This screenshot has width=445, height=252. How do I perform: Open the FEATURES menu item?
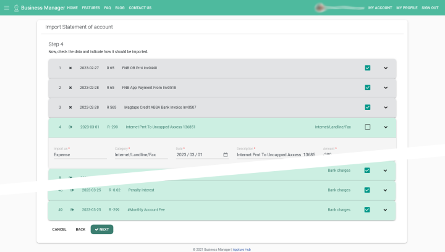[91, 8]
